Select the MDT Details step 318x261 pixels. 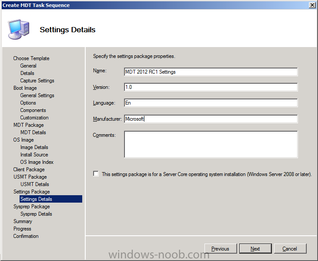click(33, 132)
